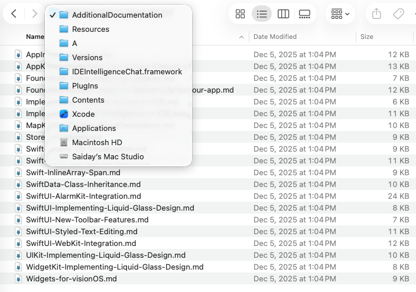Click the 6 KB size cell

tap(401, 101)
